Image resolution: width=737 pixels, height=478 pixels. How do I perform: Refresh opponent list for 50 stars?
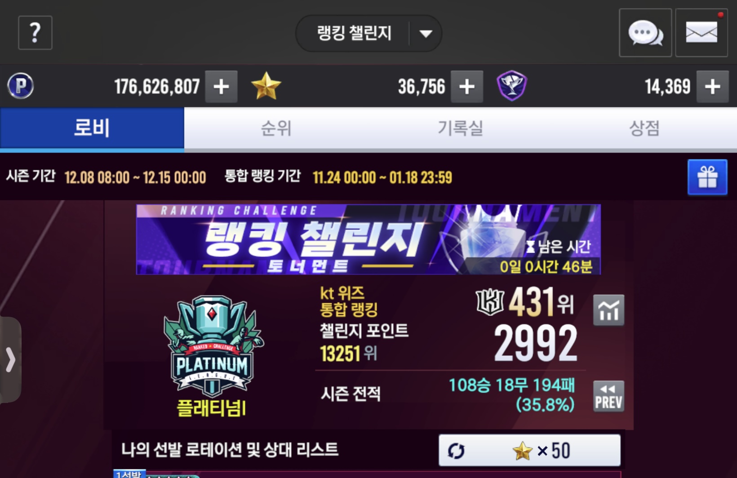point(530,450)
